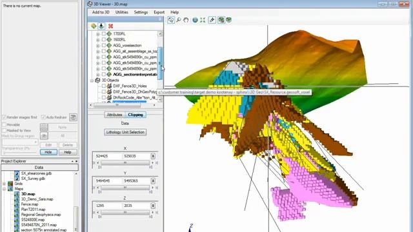413x232 pixels.
Task: Click the map icon beside Fence.map
Action: pos(17,204)
